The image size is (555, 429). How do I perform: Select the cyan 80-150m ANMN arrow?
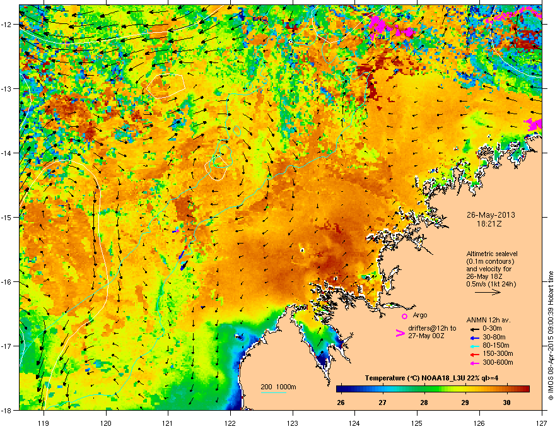point(475,346)
